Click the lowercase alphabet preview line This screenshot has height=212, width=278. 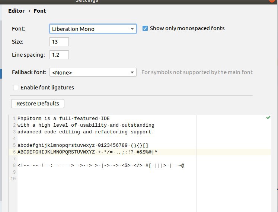pyautogui.click(x=83, y=145)
